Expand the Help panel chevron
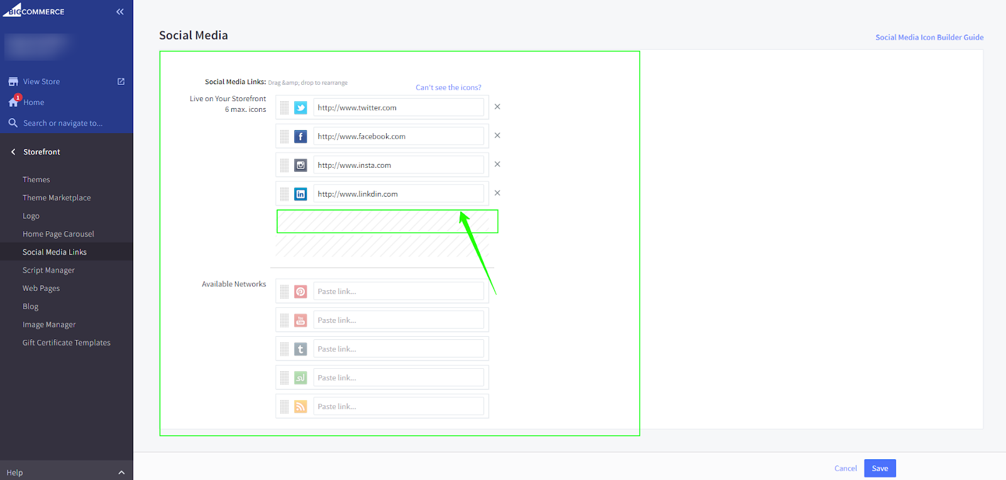The width and height of the screenshot is (1006, 480). coord(121,472)
